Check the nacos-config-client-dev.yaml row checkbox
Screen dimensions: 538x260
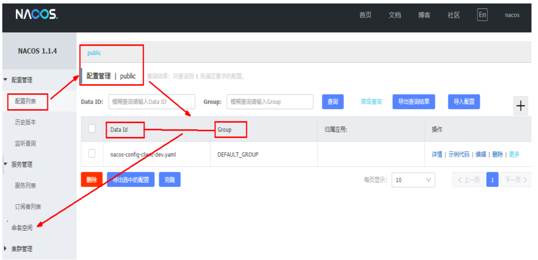tap(92, 154)
